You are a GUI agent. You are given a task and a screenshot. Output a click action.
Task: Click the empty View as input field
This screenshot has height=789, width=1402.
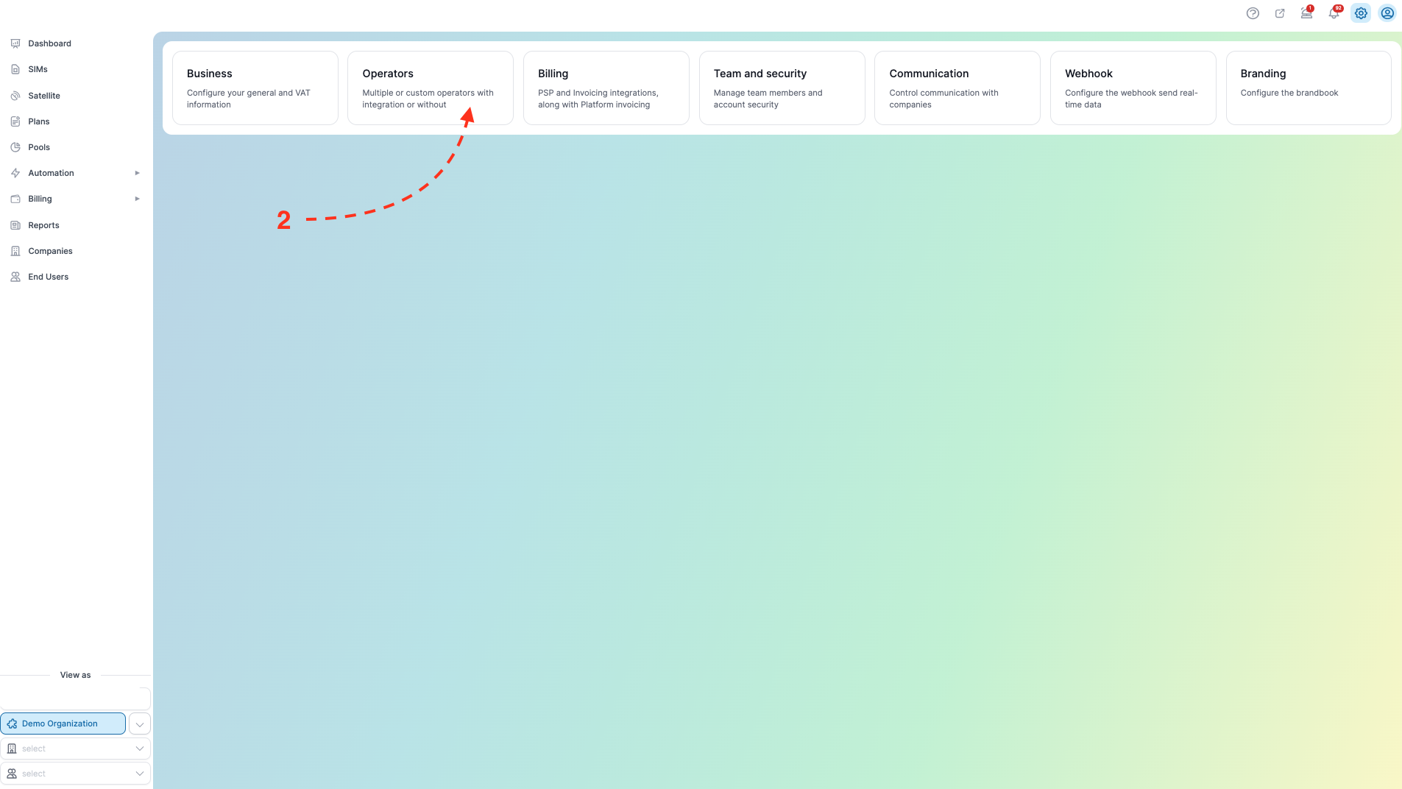pos(75,698)
